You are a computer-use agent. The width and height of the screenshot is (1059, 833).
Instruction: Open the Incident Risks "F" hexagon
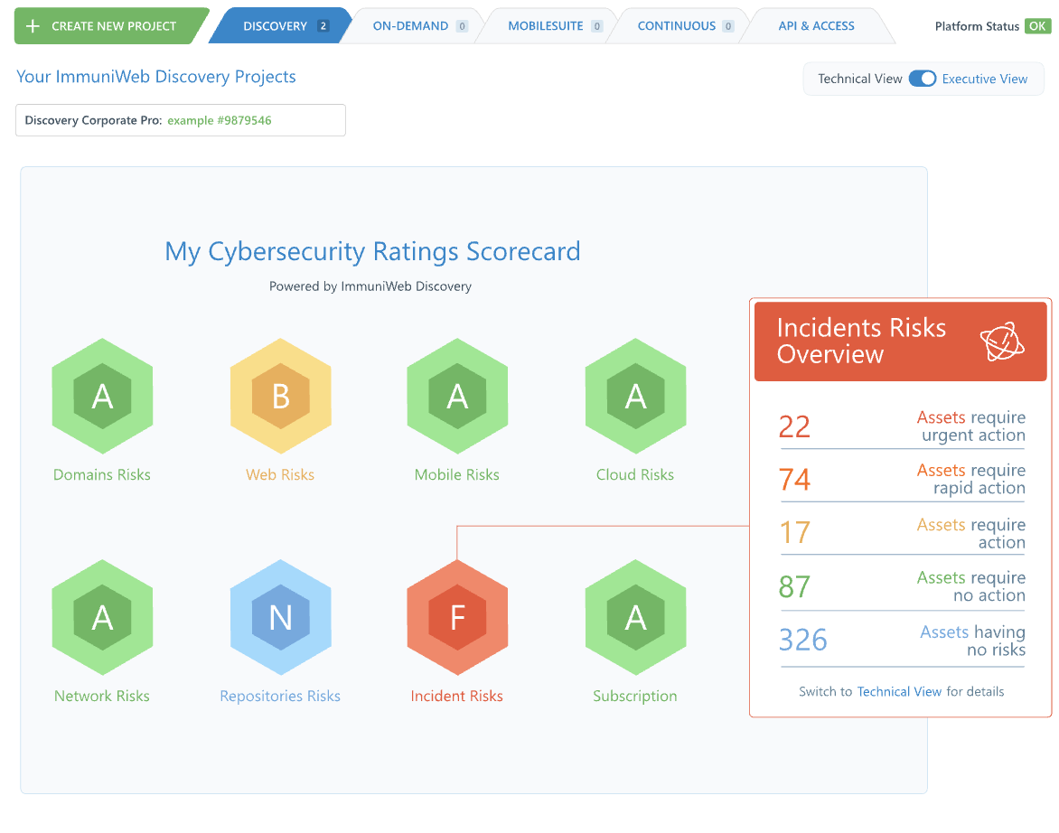(457, 618)
